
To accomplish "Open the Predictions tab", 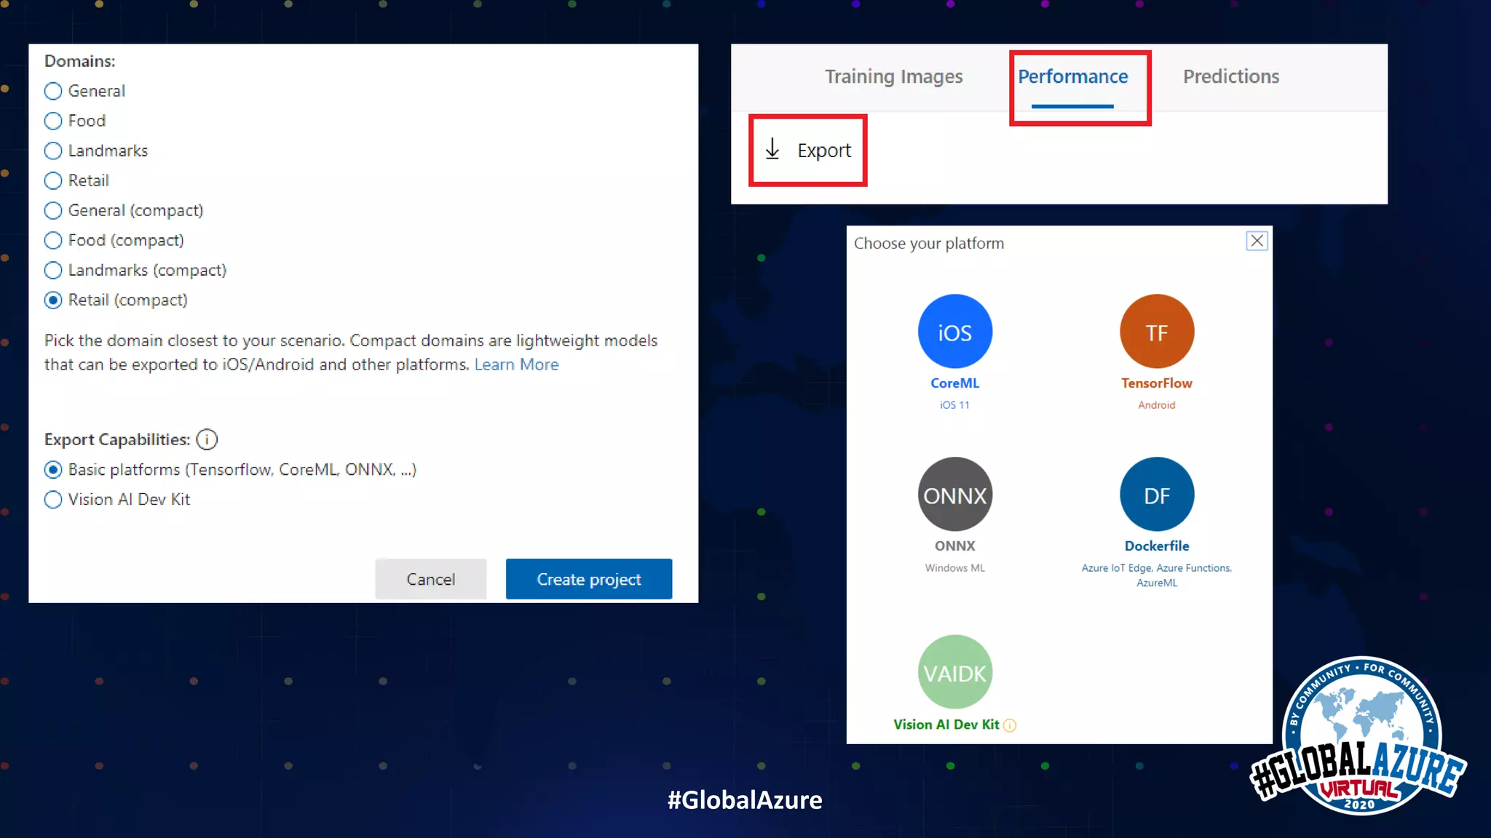I will click(x=1230, y=76).
